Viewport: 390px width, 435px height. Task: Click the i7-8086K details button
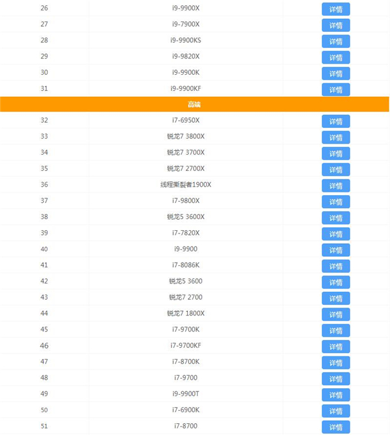(335, 266)
